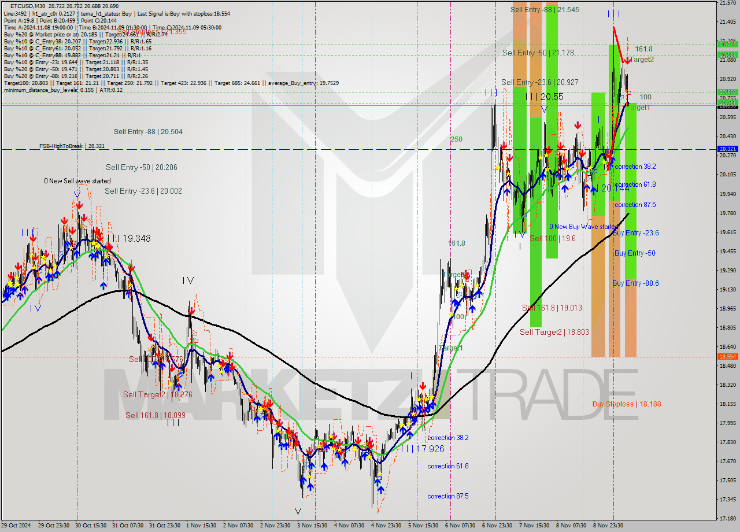Click the green 21.210 price tag

(727, 44)
